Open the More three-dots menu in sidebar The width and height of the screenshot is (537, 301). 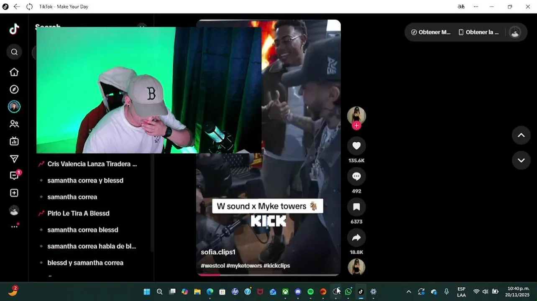14,226
